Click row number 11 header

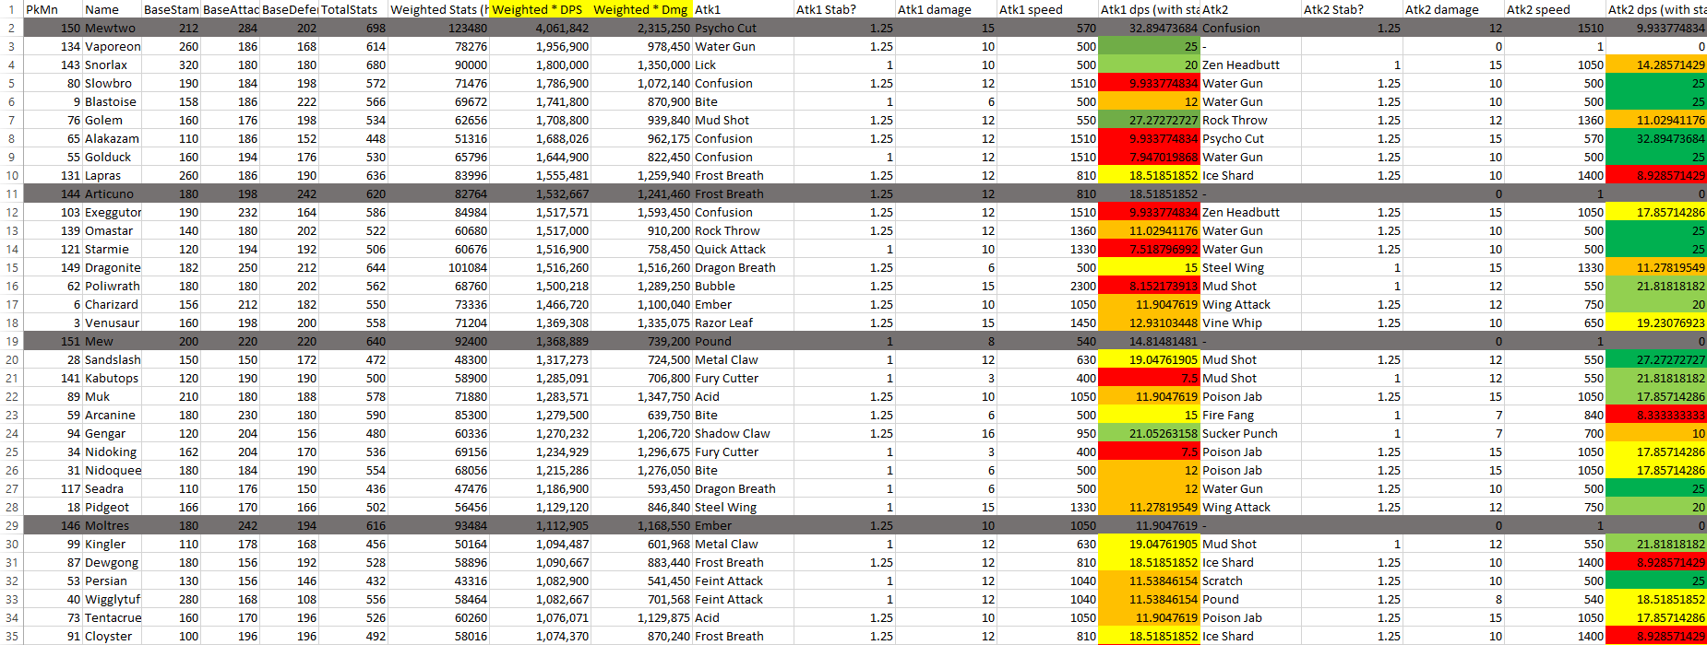coord(11,193)
